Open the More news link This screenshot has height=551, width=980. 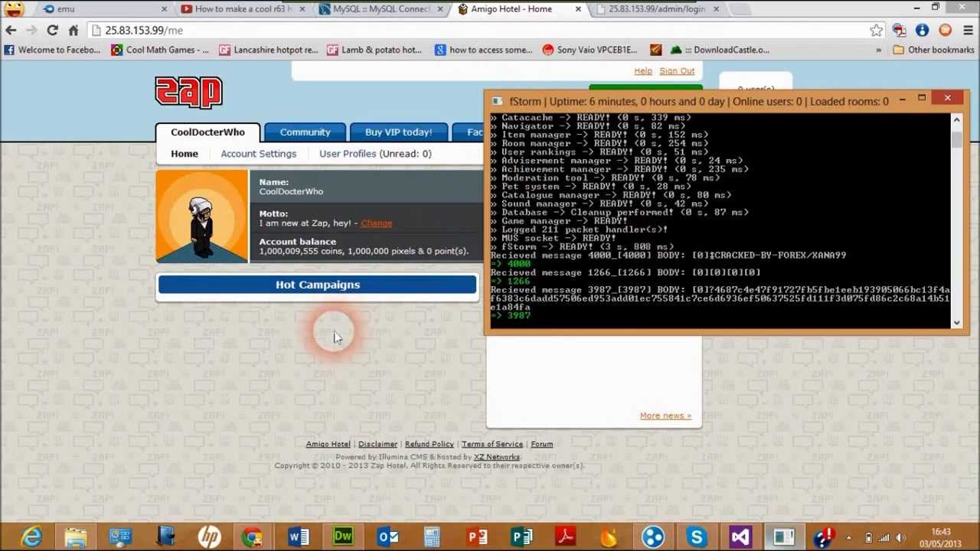665,416
